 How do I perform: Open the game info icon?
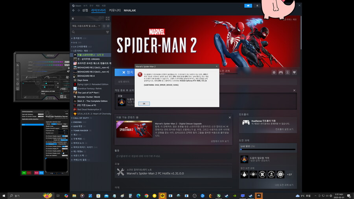click(288, 72)
